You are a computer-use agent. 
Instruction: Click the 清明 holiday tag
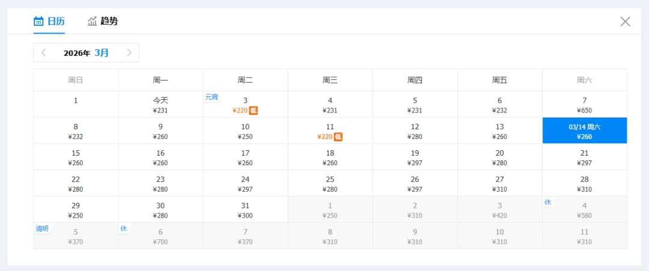(x=42, y=228)
